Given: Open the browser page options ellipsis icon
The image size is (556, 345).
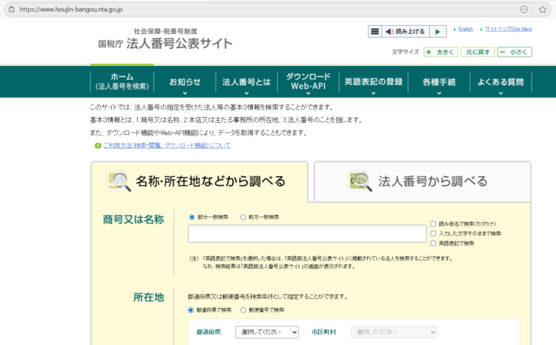Looking at the screenshot, I should (x=523, y=10).
